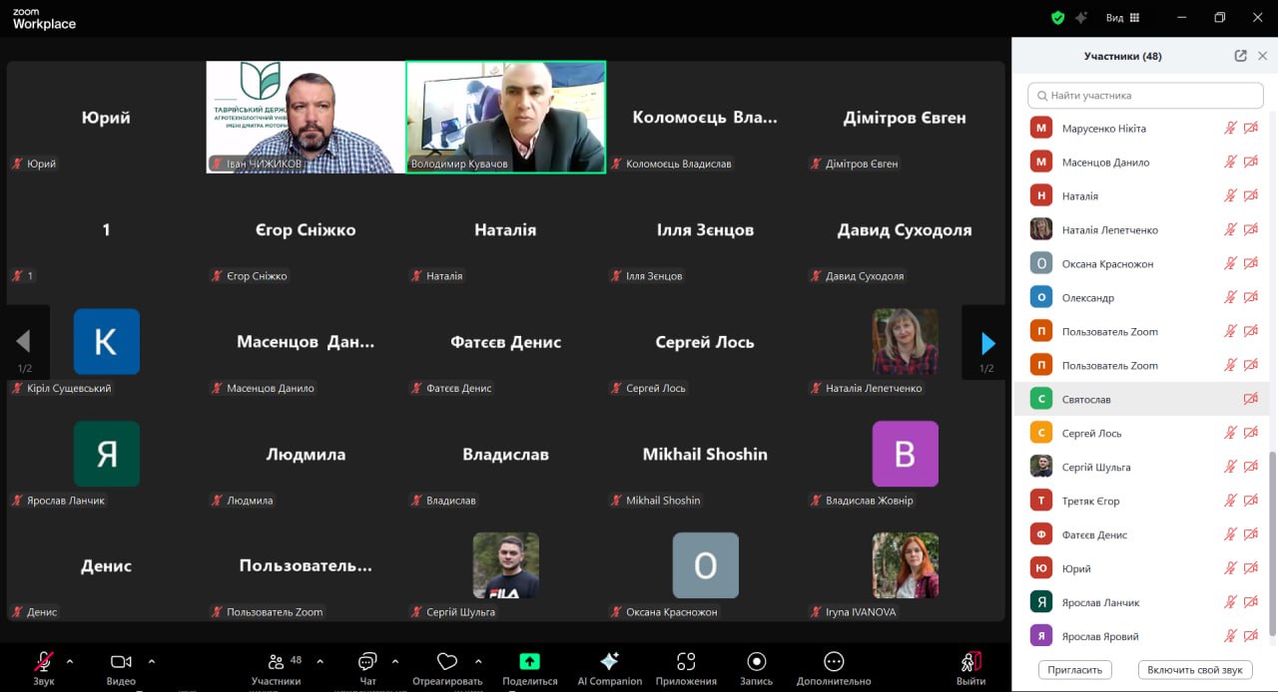Open the Приложения apps icon

(686, 661)
